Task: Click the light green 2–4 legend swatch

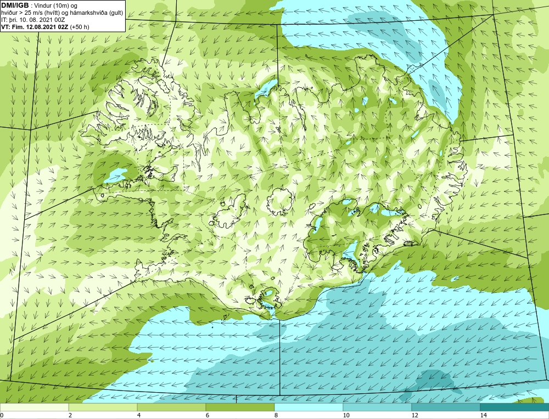Action: coord(103,407)
